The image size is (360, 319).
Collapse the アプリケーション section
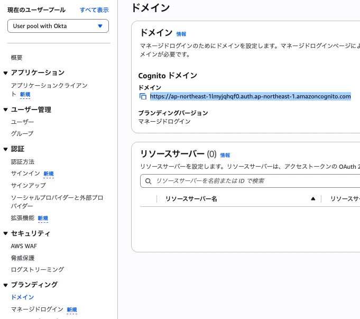pos(5,73)
